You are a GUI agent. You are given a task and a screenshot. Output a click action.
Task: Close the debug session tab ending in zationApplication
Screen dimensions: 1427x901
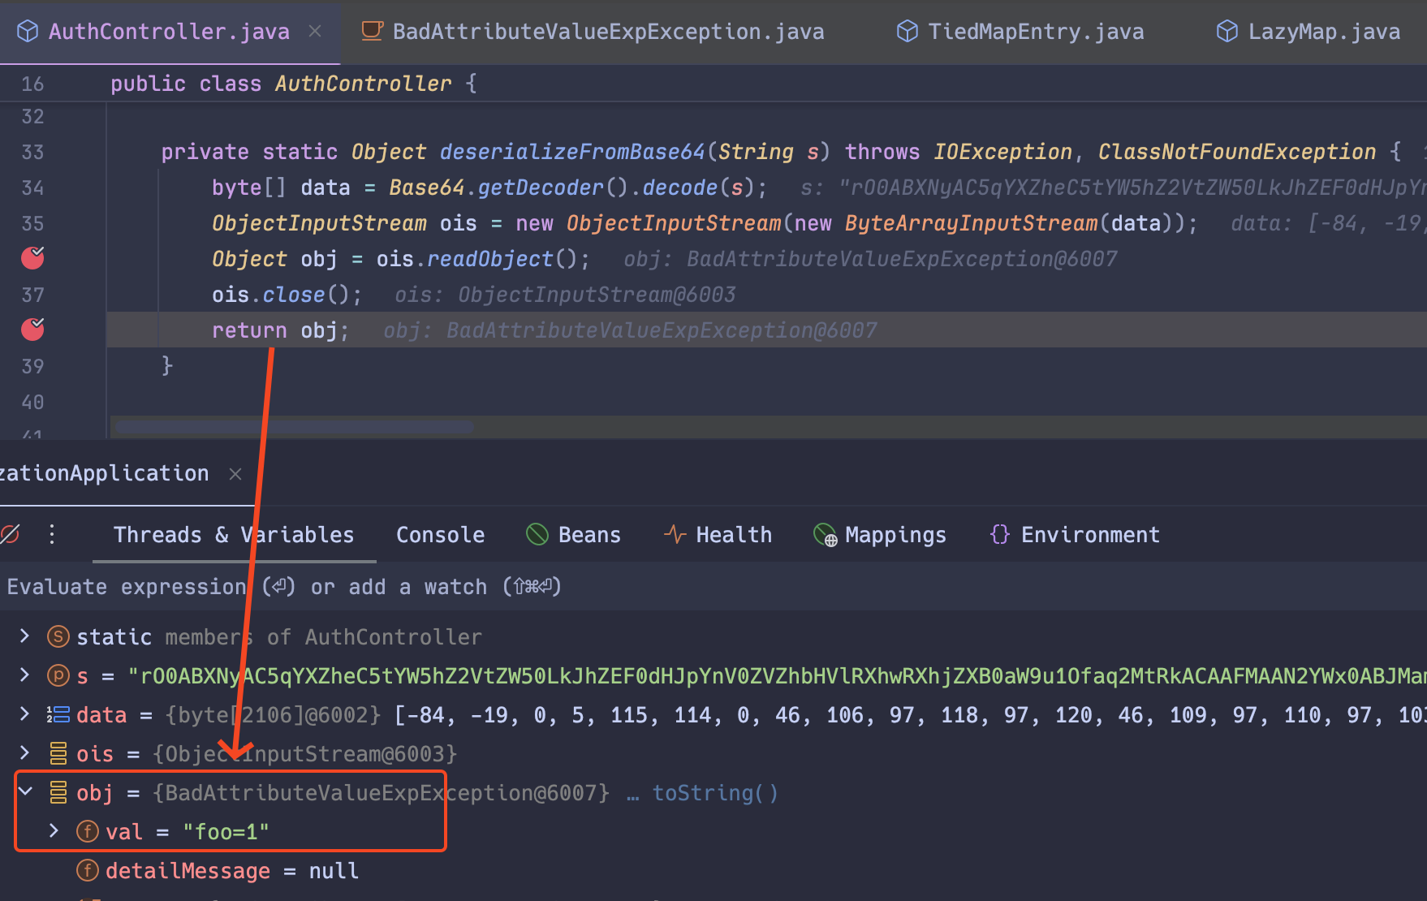(x=235, y=474)
